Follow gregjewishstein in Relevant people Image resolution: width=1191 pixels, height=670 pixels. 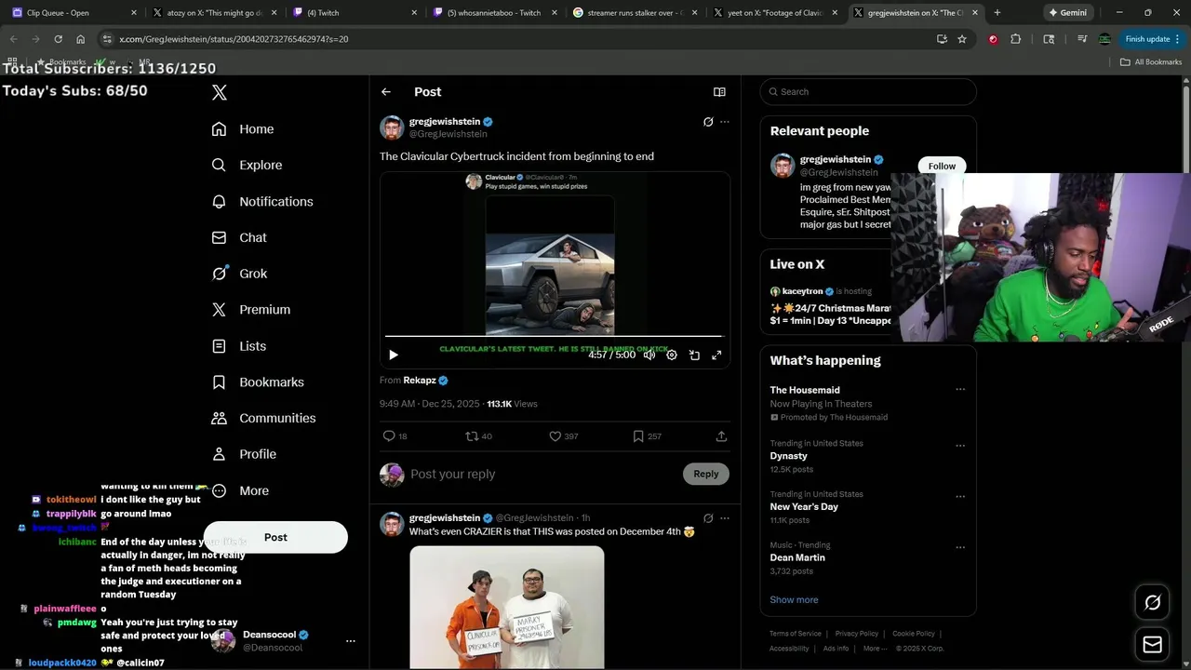(942, 166)
